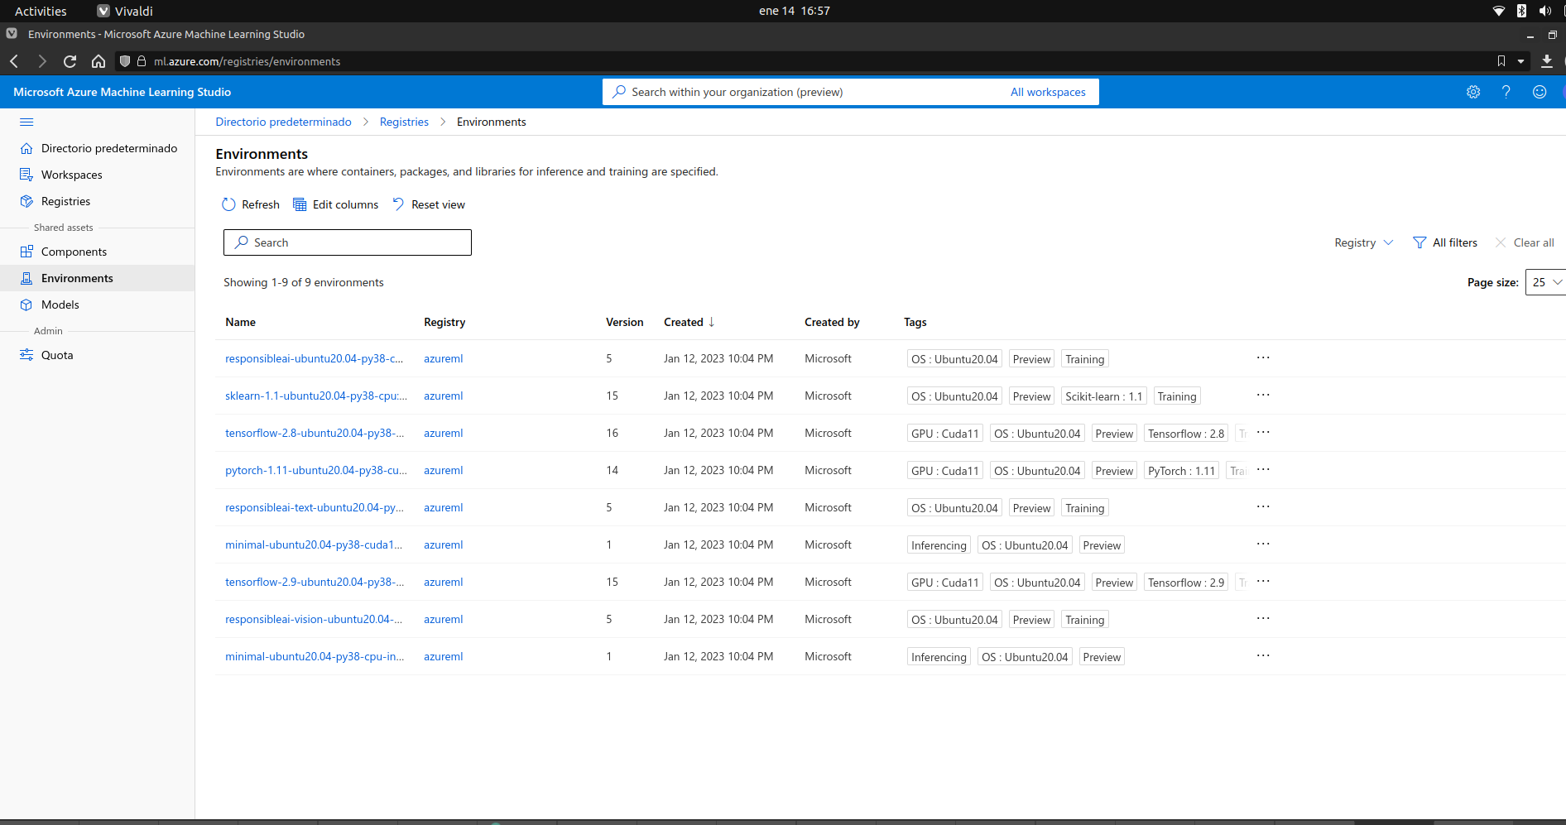Open more options for sklearn-1.1 row
The width and height of the screenshot is (1566, 825).
click(x=1263, y=395)
